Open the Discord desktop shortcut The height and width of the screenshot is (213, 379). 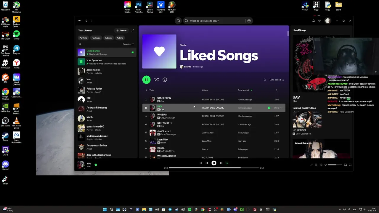click(5, 165)
